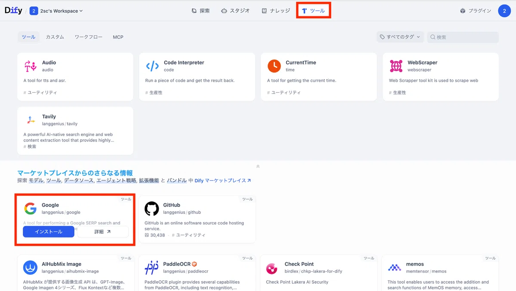Open 詳細 for the Google plugin

(x=103, y=232)
